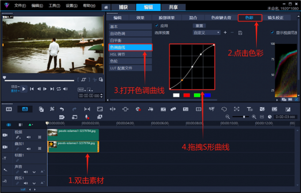Switch to timeline view
This screenshot has height=193, width=301.
[25, 110]
